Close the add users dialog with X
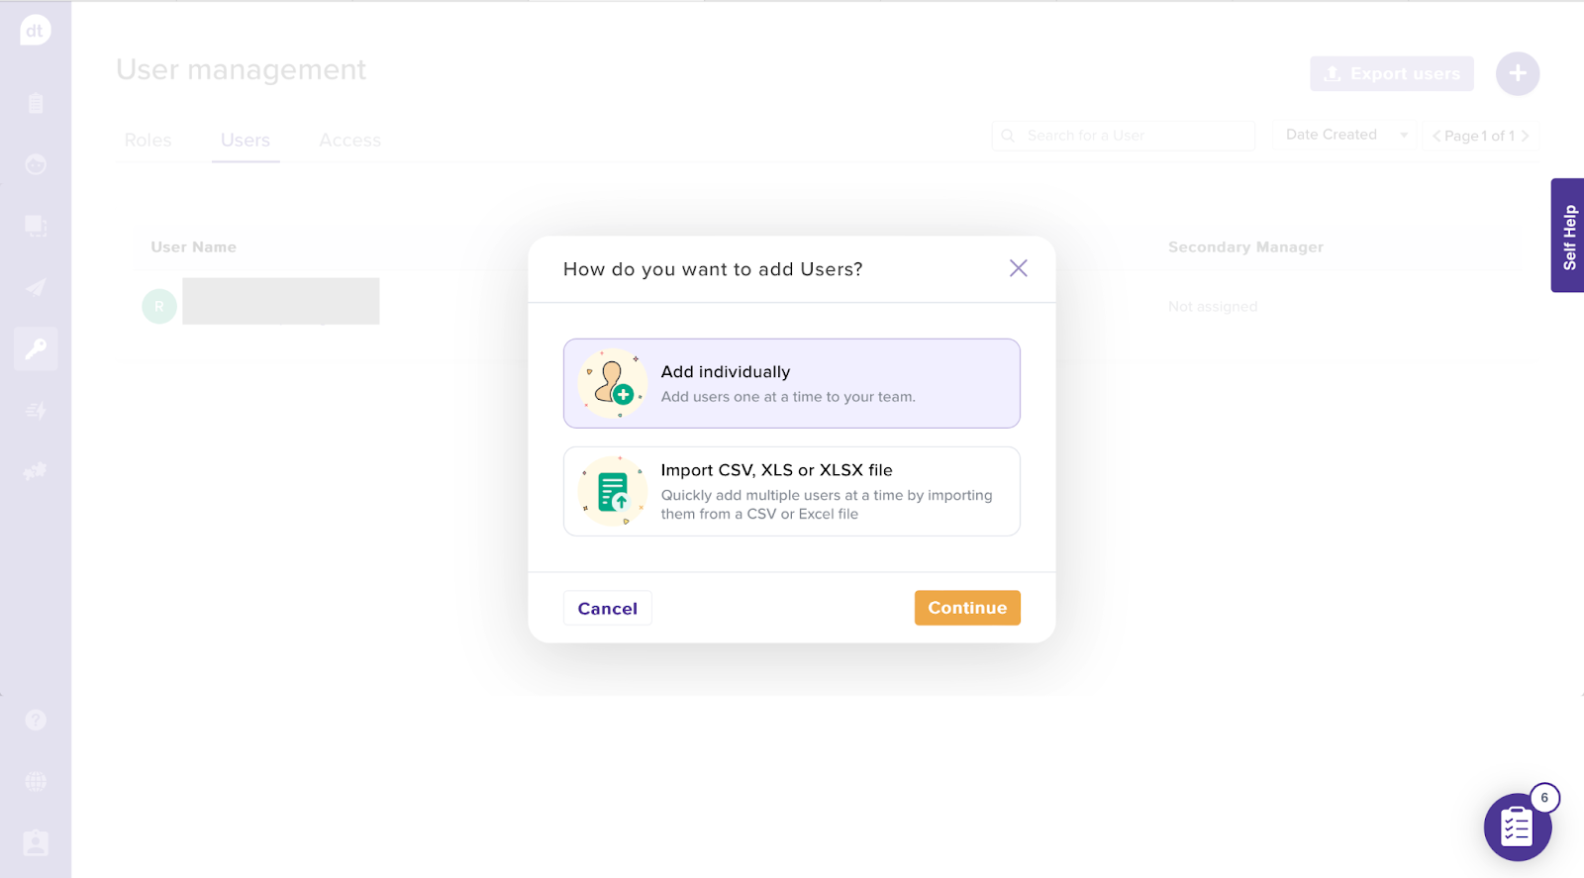The width and height of the screenshot is (1584, 878). click(x=1018, y=268)
